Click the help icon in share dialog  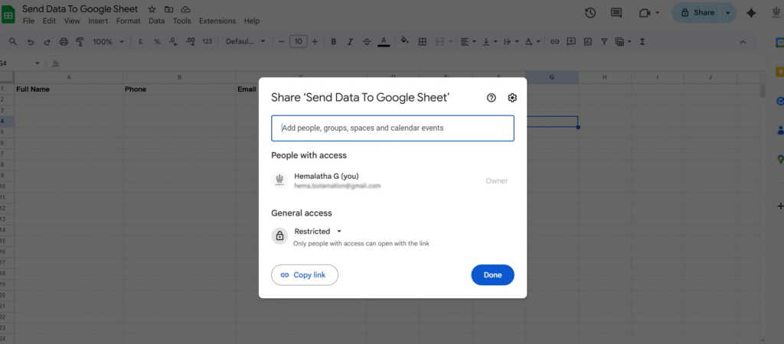pyautogui.click(x=492, y=98)
